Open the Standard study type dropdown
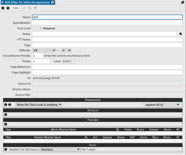Screen dimensions: 186x155 point(60,150)
